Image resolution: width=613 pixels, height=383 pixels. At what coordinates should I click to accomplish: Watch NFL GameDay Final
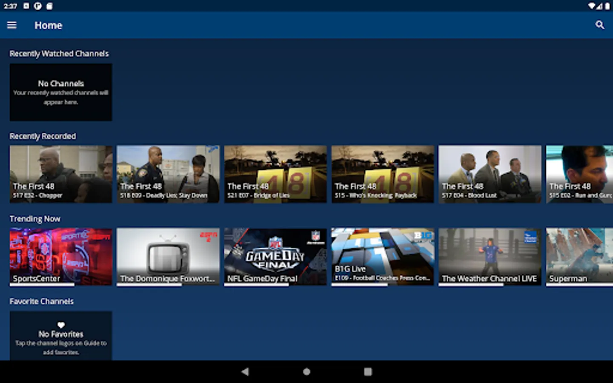click(x=275, y=257)
